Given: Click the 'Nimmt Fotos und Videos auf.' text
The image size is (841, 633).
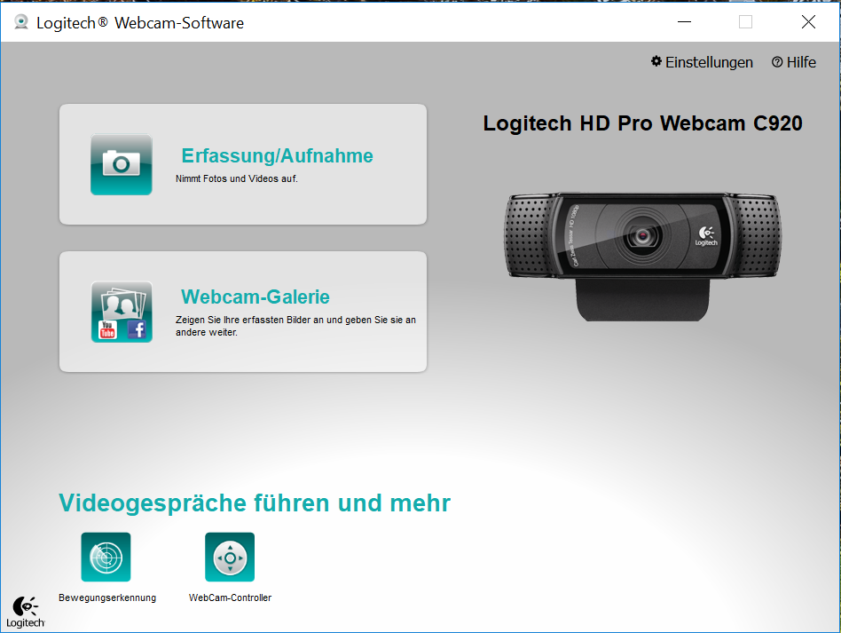Looking at the screenshot, I should click(x=237, y=178).
